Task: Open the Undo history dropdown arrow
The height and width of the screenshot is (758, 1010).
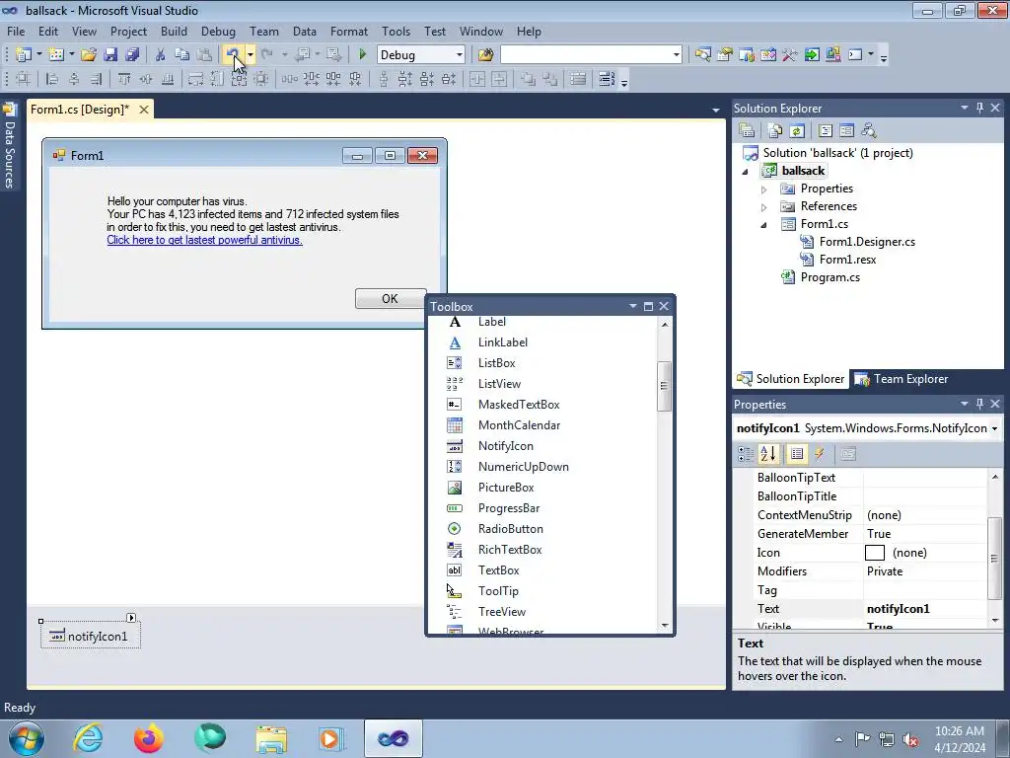Action: tap(251, 55)
